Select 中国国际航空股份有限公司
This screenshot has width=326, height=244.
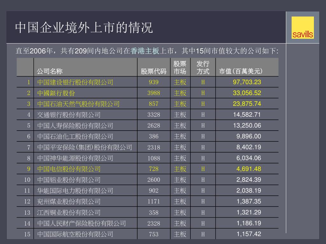[75, 234]
